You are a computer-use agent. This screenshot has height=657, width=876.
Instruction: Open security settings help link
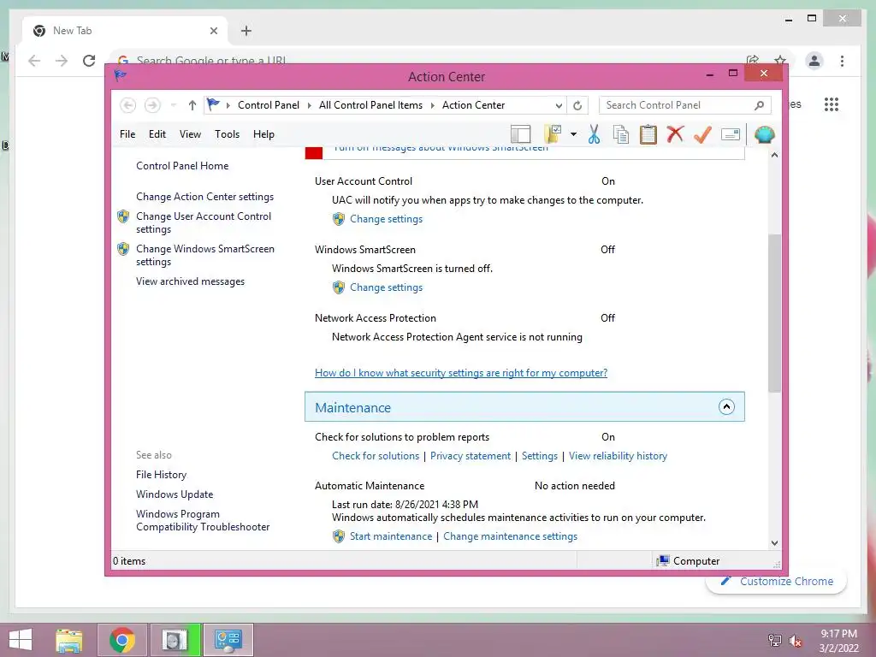[461, 373]
